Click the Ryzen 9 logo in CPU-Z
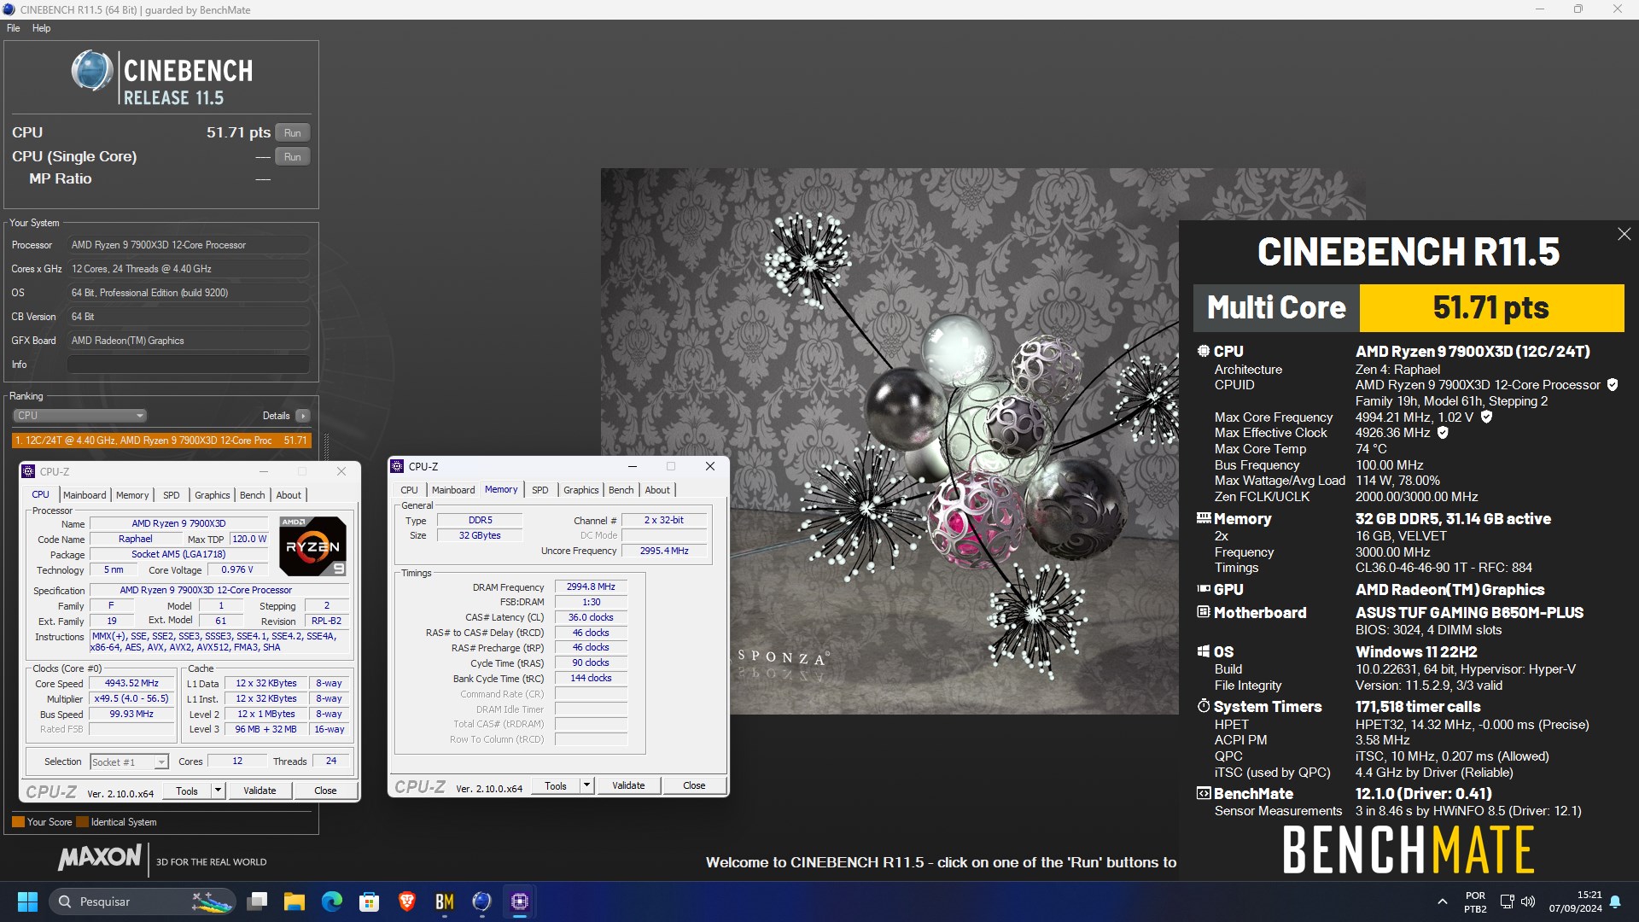Screen dimensions: 1639x922 pos(312,546)
